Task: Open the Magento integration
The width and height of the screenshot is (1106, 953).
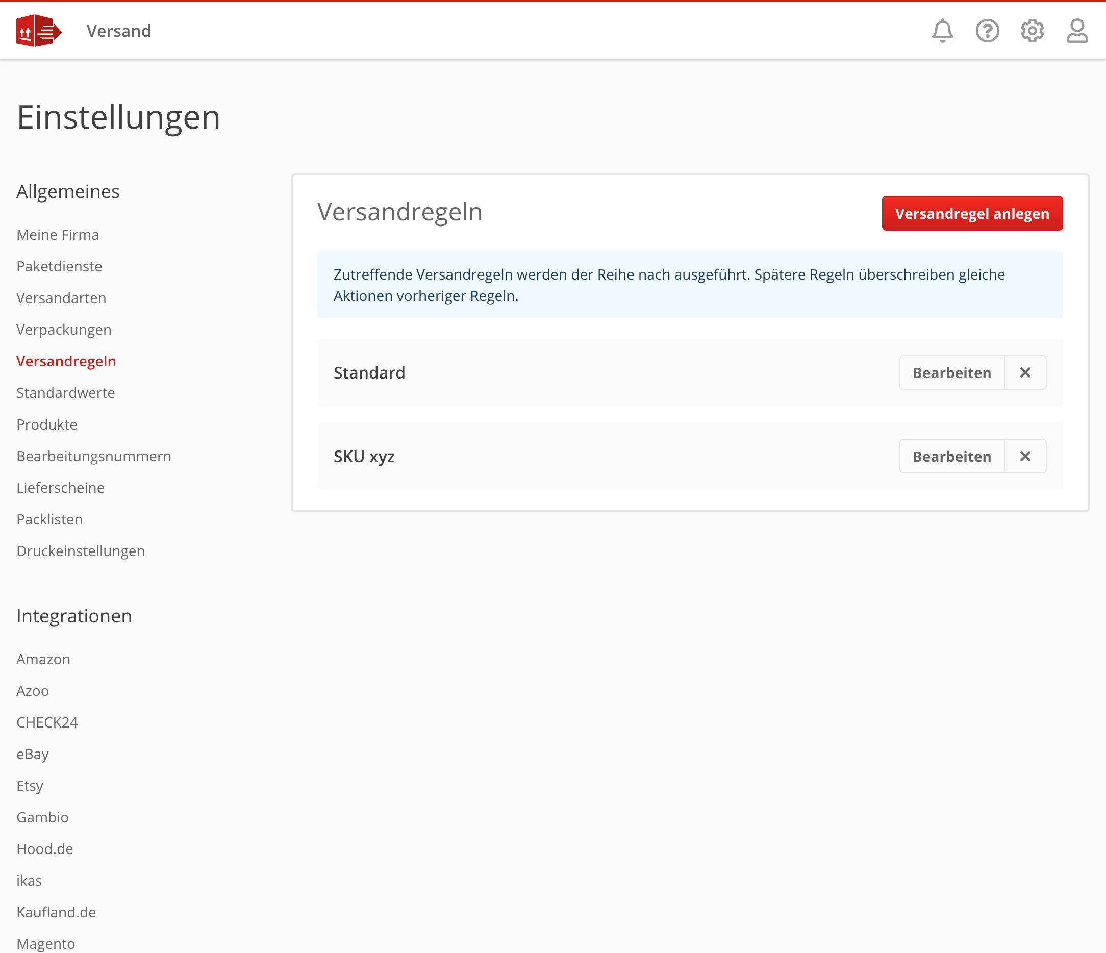Action: [x=46, y=944]
